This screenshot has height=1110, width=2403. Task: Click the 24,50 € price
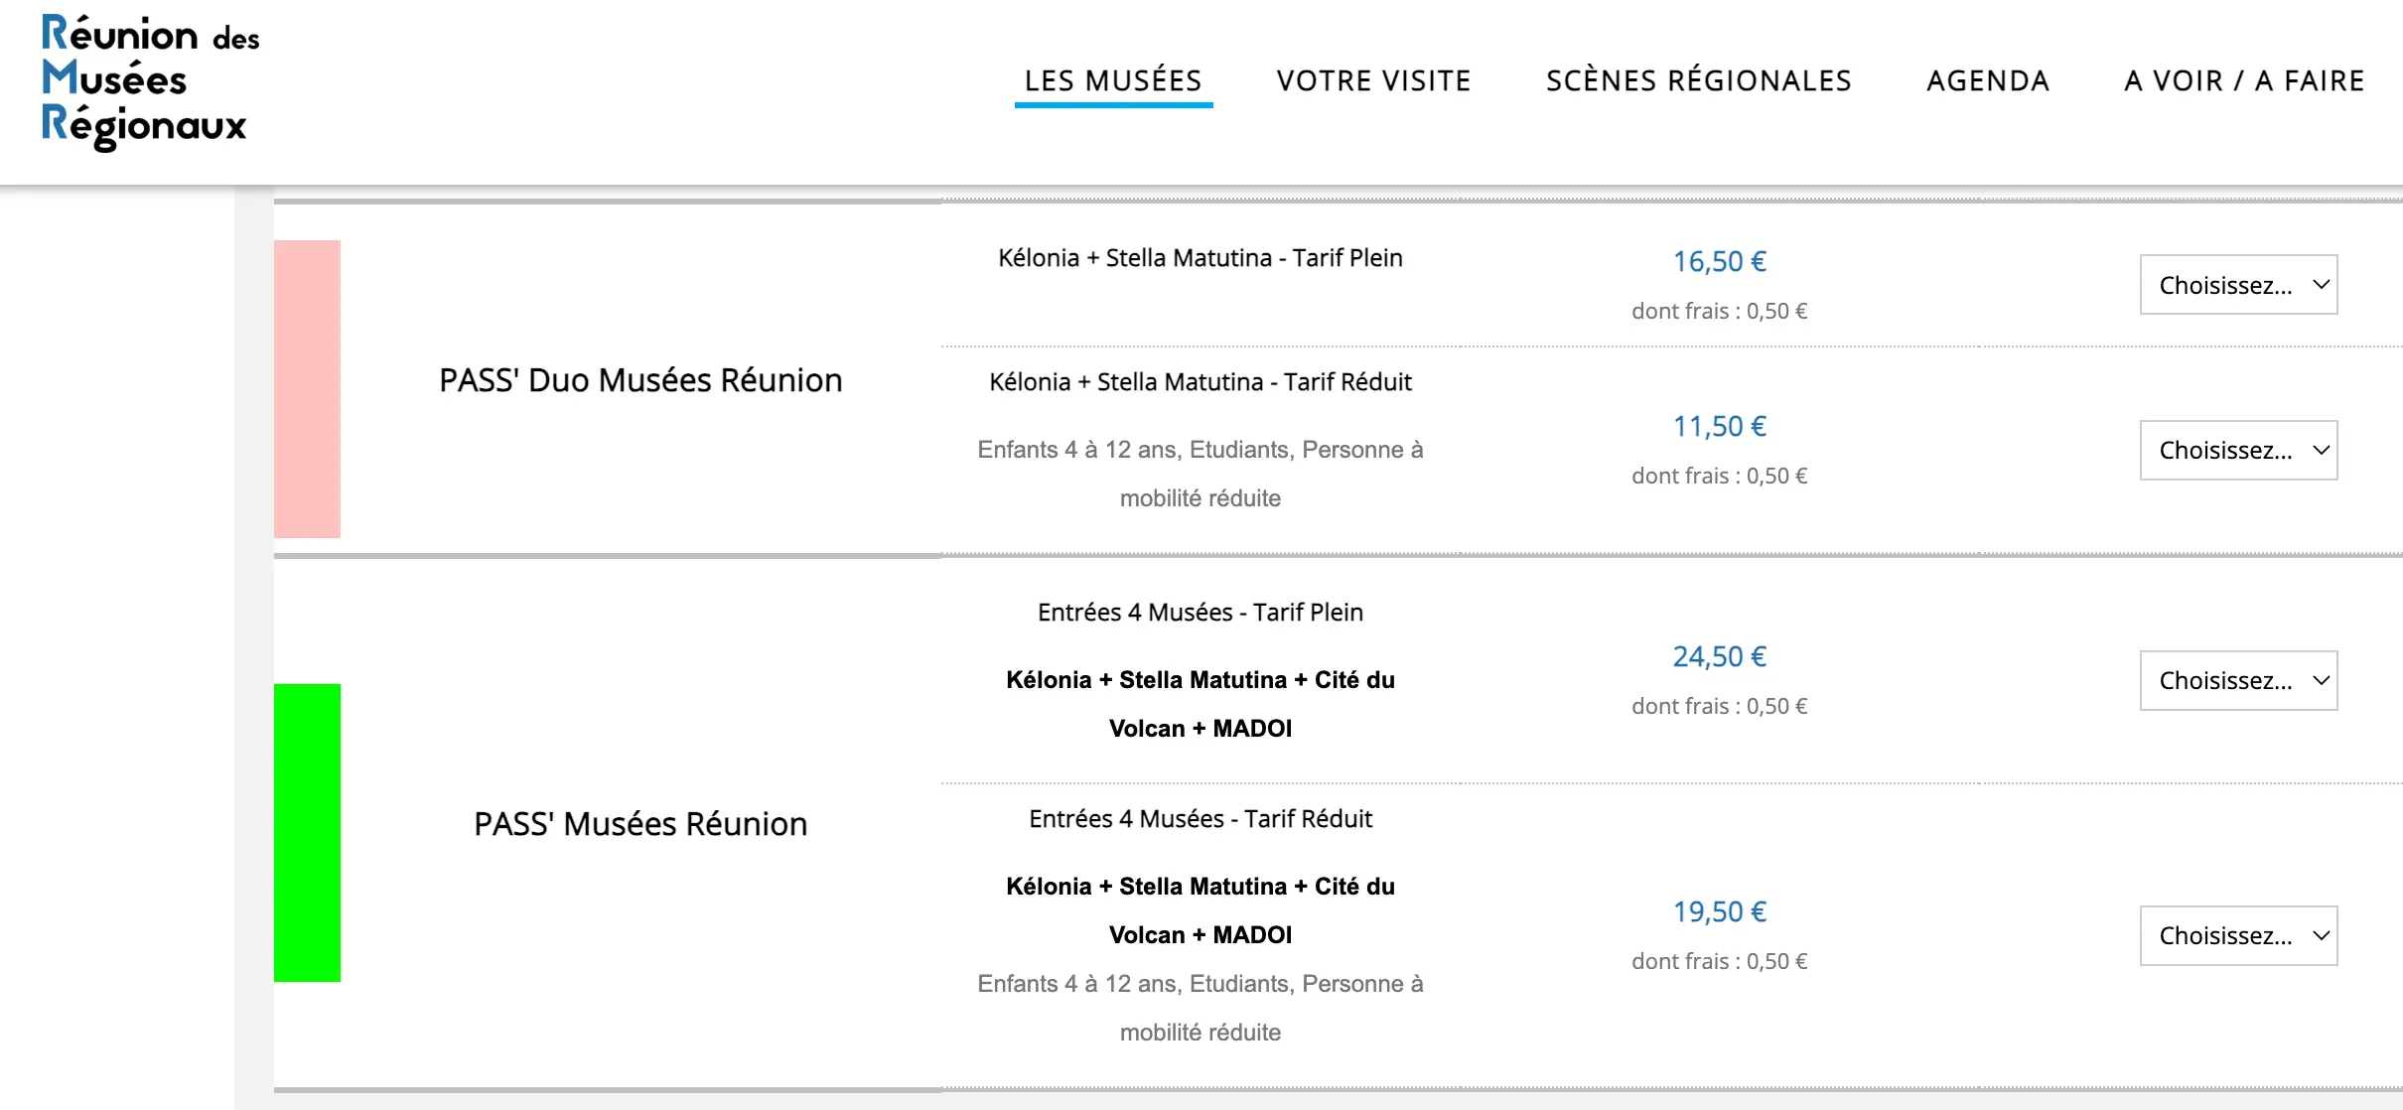click(x=1719, y=656)
